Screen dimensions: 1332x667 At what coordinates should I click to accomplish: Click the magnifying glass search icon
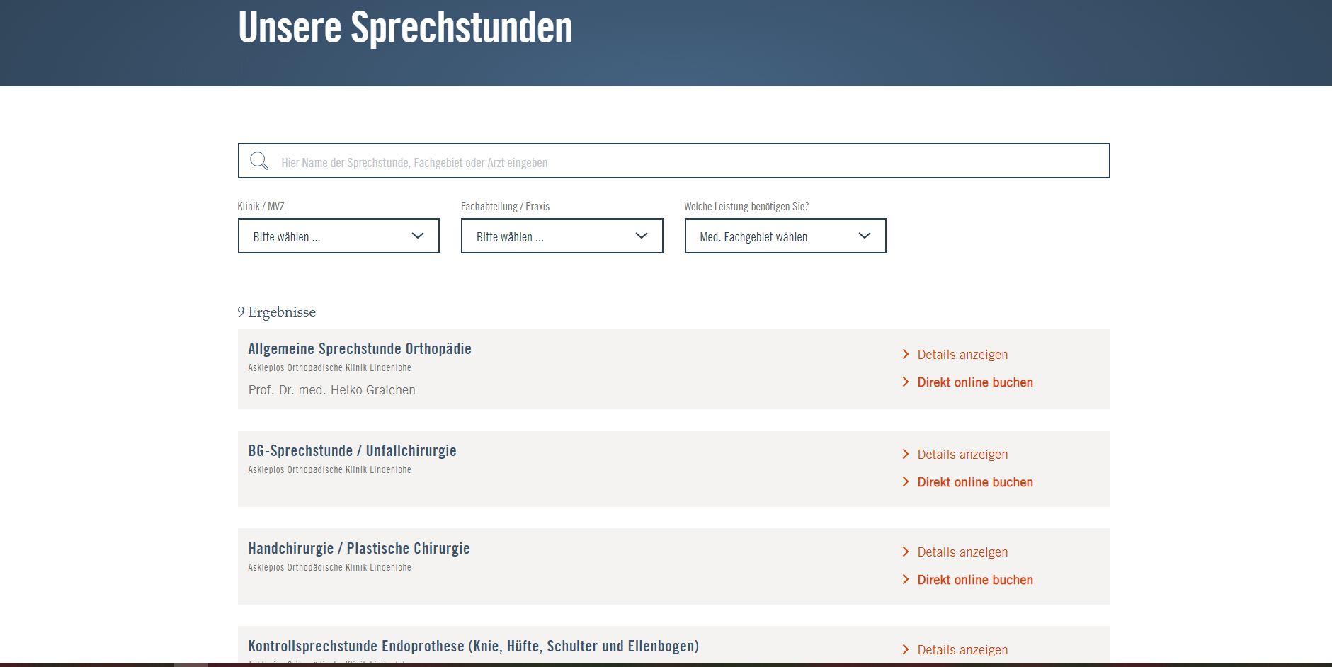(x=259, y=161)
